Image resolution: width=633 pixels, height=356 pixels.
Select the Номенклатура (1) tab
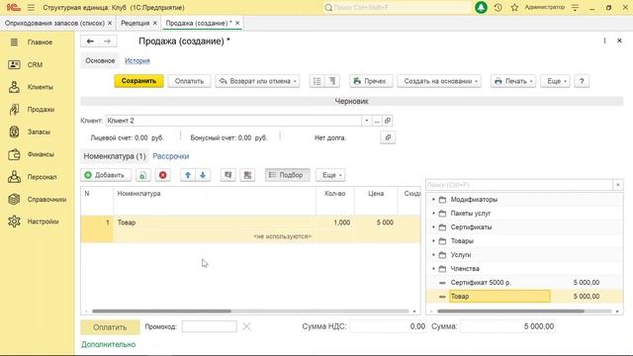[x=115, y=156]
